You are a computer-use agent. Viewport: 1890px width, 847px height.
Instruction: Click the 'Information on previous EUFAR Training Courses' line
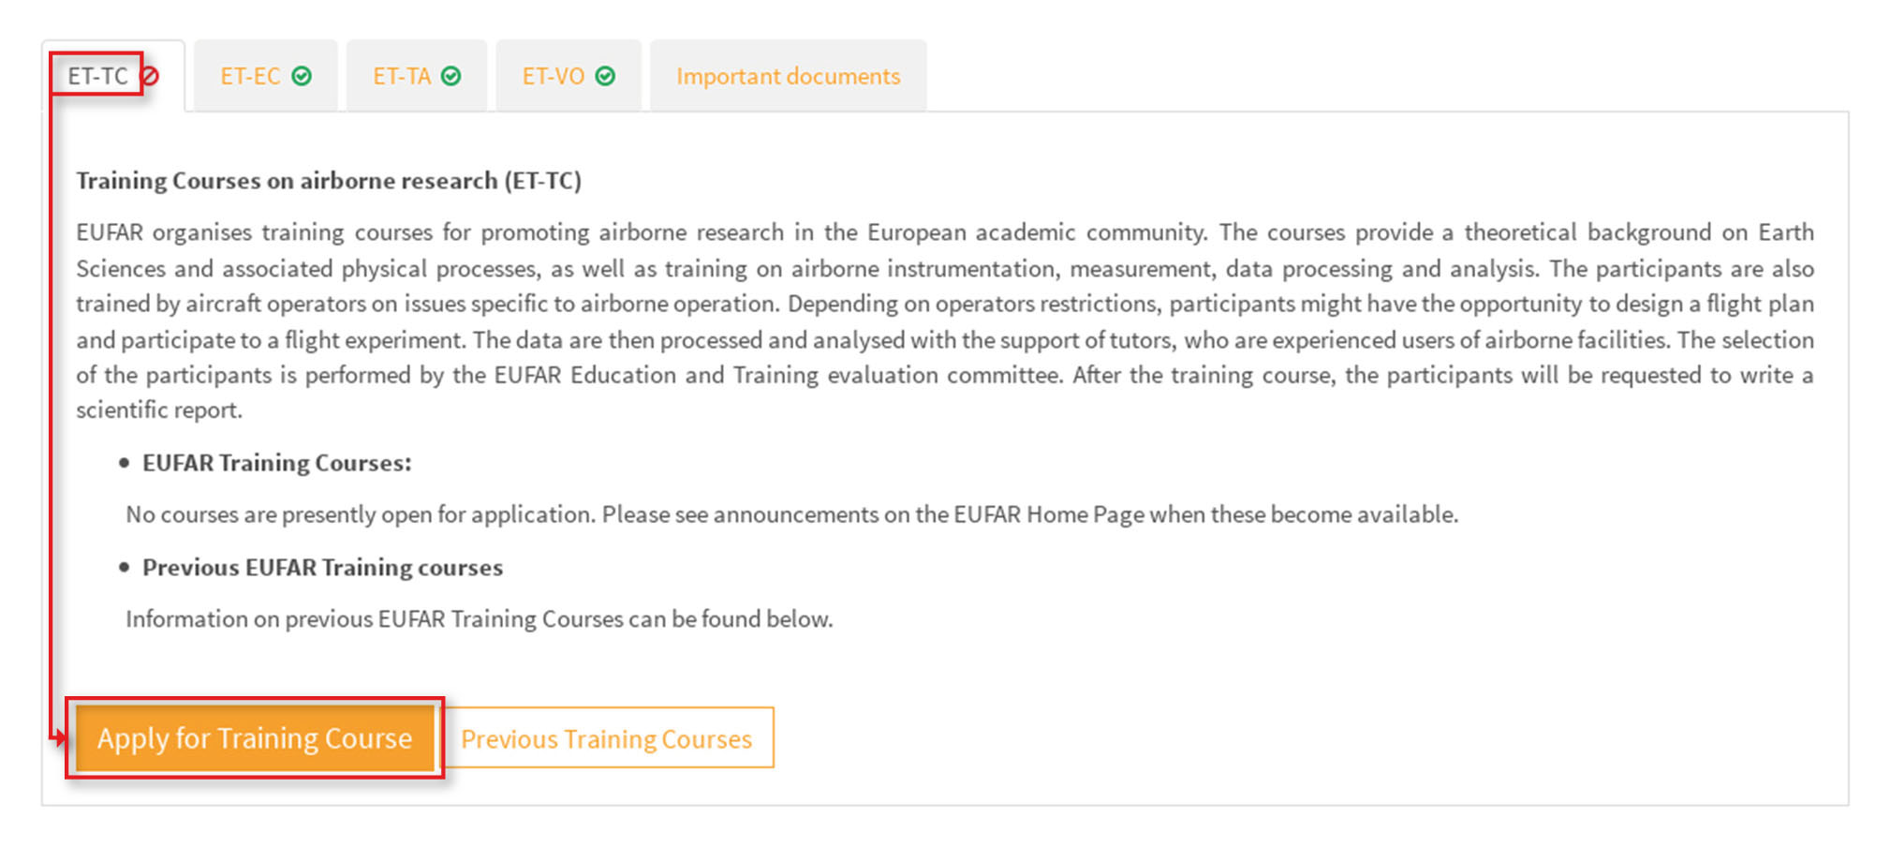coord(479,619)
